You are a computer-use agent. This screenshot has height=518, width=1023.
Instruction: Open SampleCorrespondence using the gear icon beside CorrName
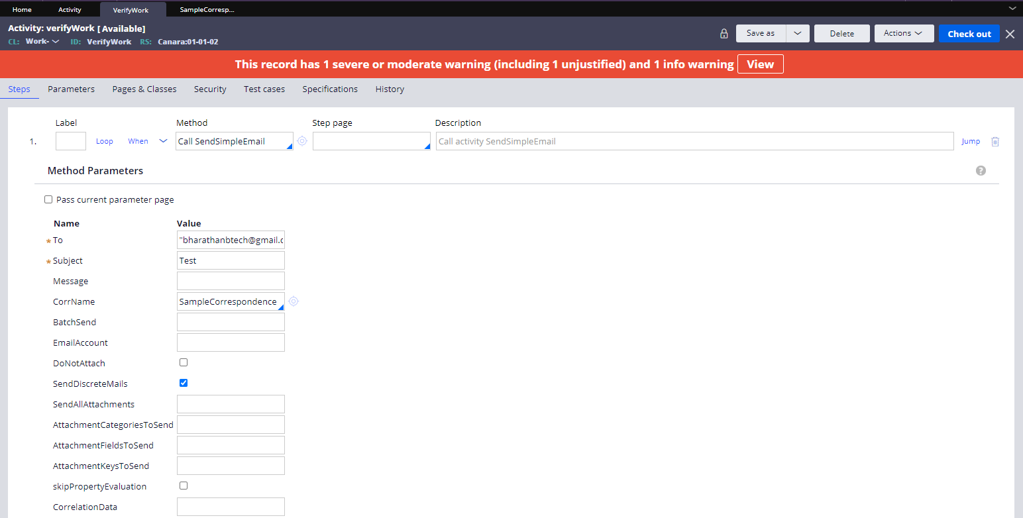tap(294, 301)
